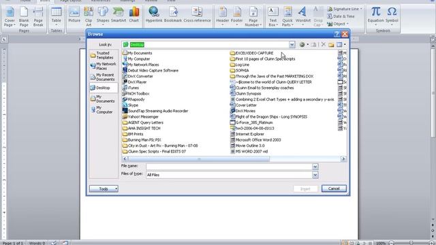Insert a SmartArt graphic

(119, 15)
